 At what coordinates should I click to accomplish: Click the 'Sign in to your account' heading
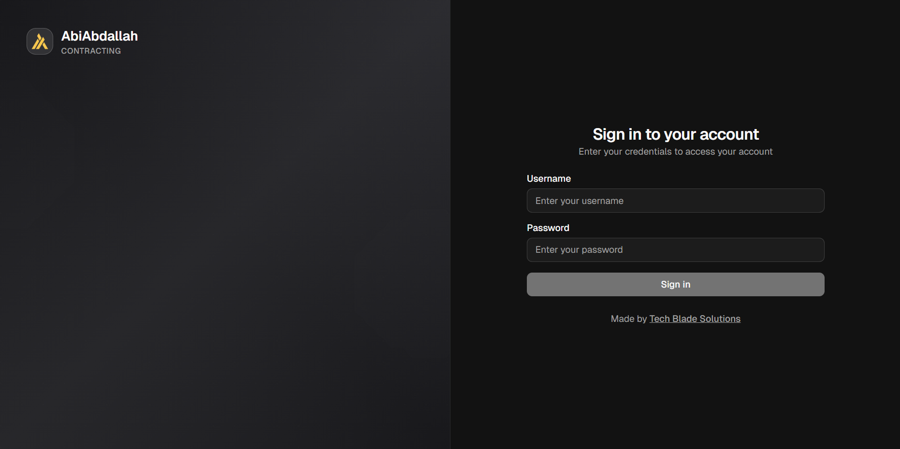pos(675,134)
